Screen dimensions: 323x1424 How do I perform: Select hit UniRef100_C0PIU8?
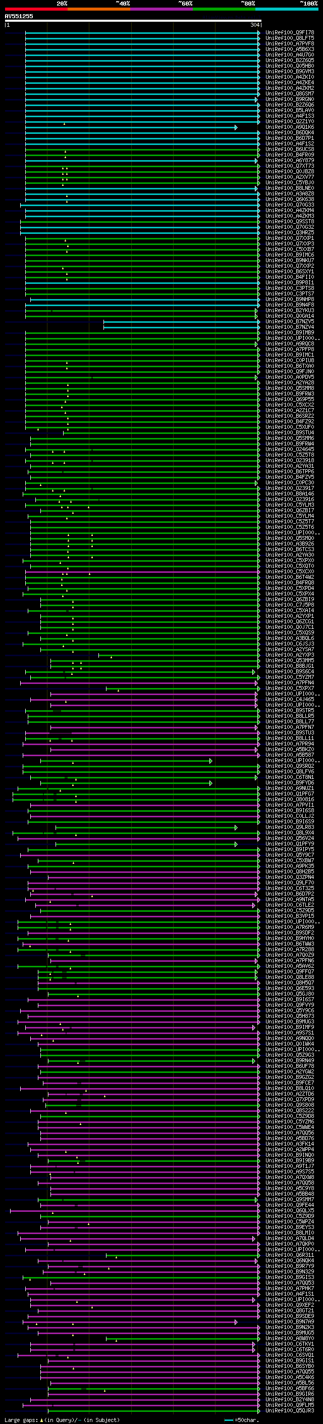click(290, 361)
